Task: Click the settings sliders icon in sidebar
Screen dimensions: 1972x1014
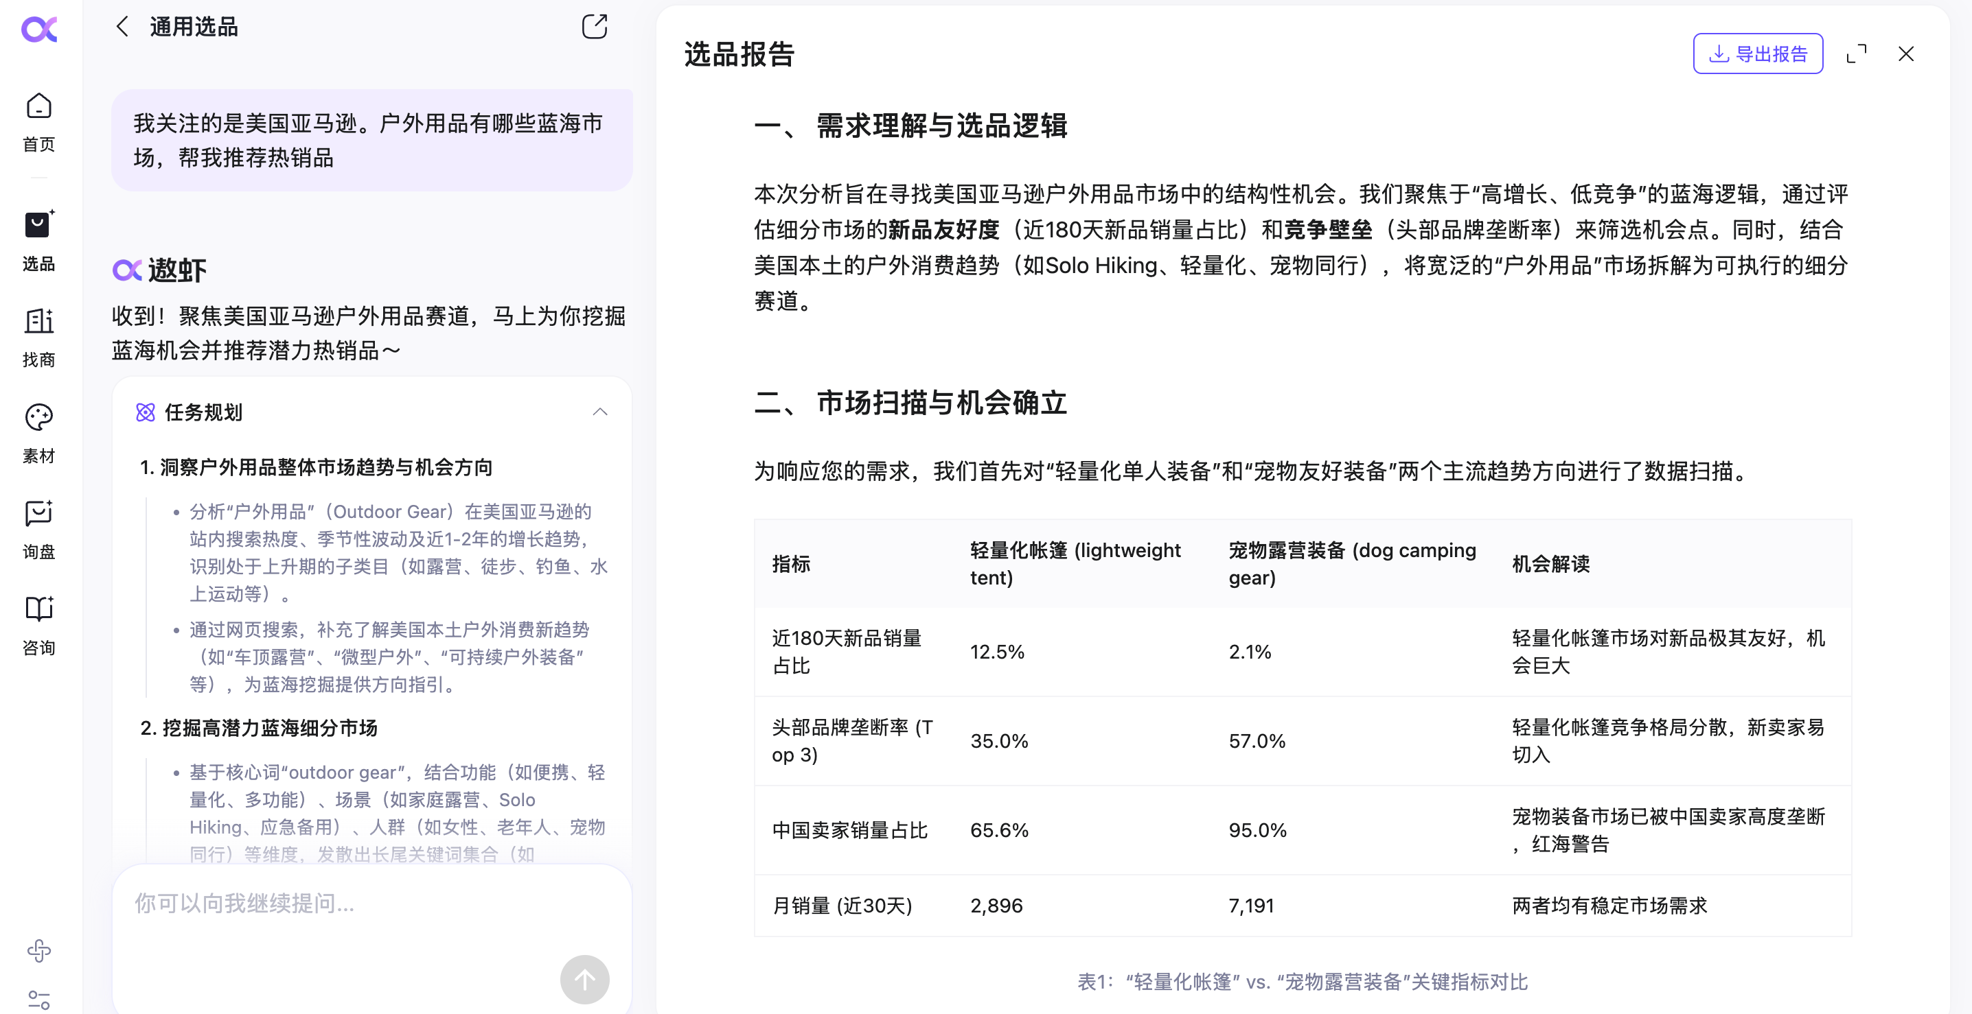Action: (x=39, y=999)
